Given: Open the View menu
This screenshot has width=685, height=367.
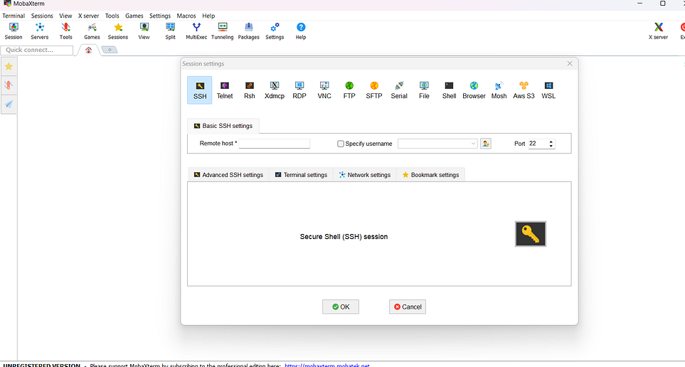Looking at the screenshot, I should point(65,16).
